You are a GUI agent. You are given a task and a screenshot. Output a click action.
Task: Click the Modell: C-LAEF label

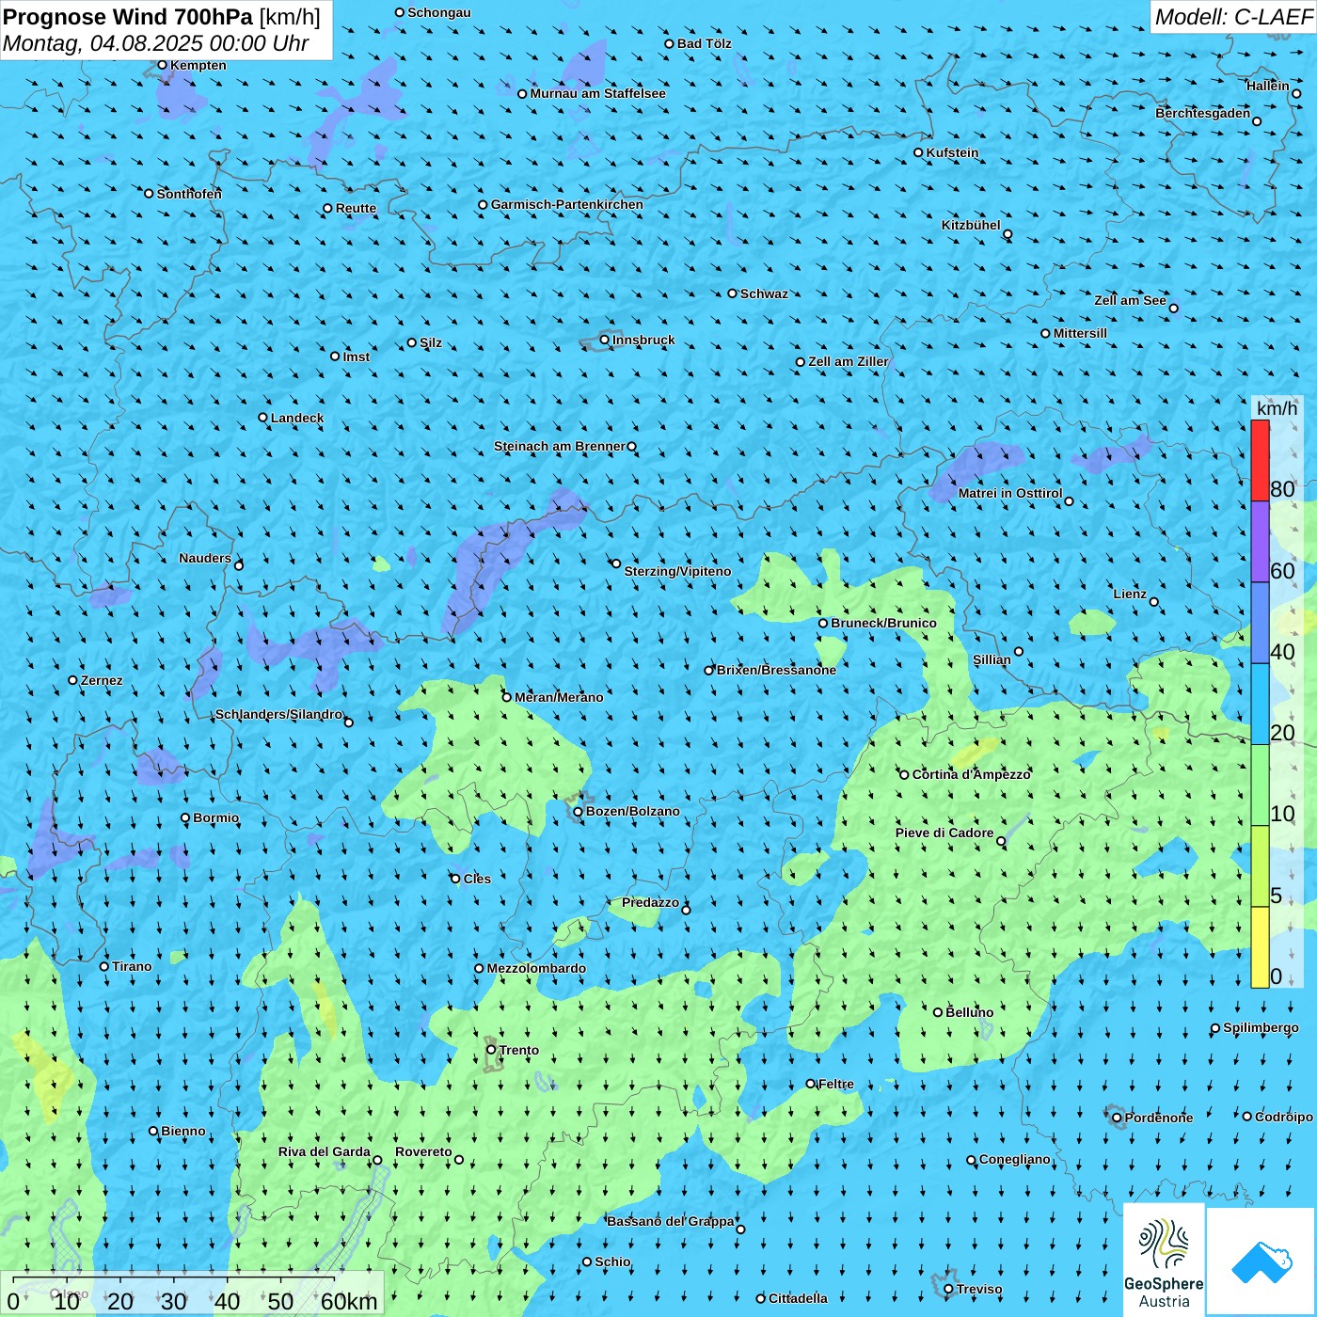[1232, 17]
